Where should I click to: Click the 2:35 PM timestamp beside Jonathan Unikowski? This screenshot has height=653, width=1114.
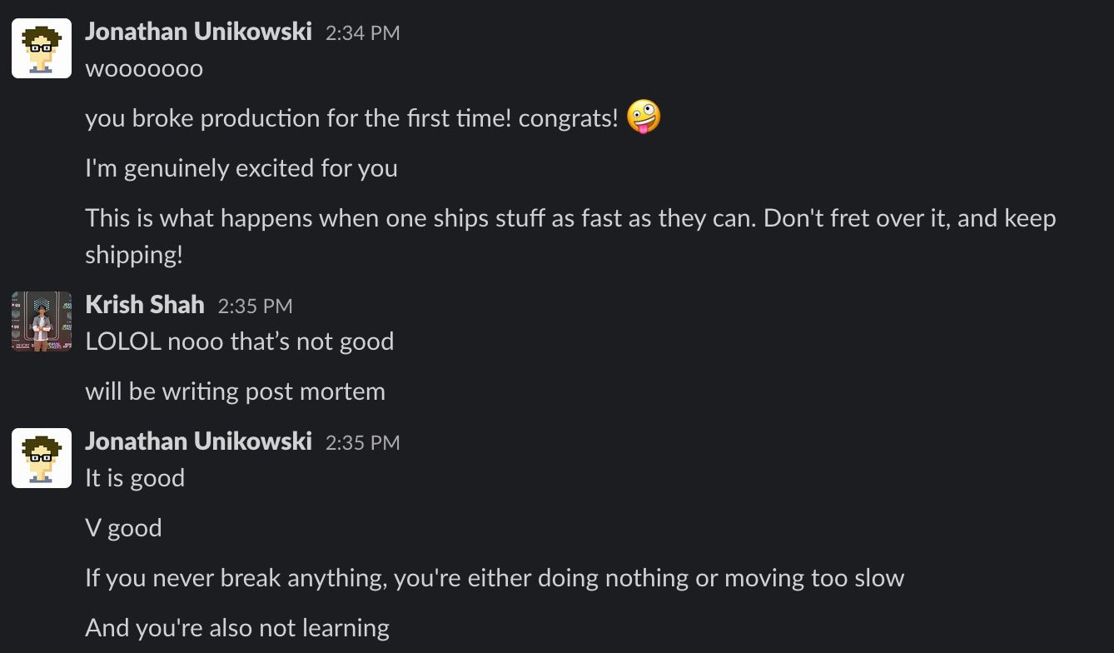click(x=362, y=442)
